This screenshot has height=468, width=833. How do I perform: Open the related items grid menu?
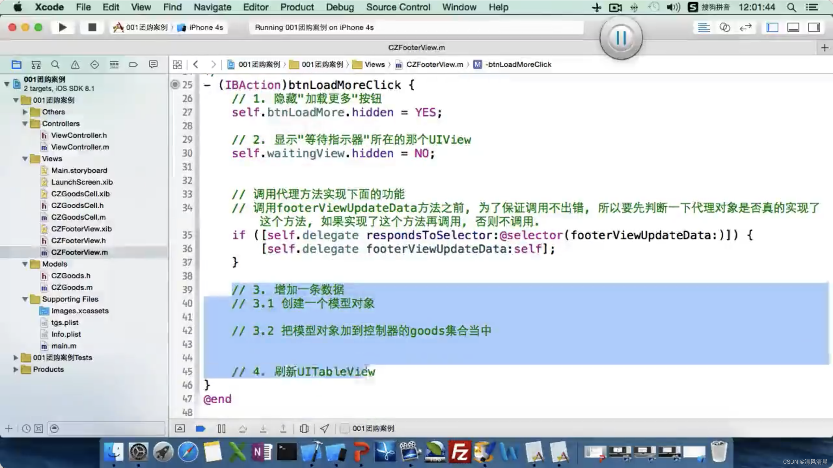click(177, 64)
